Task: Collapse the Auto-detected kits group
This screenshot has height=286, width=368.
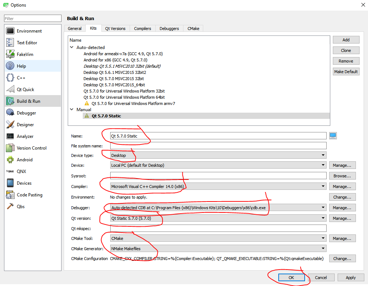Action: pos(72,47)
